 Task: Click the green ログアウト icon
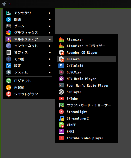[x=9, y=81]
